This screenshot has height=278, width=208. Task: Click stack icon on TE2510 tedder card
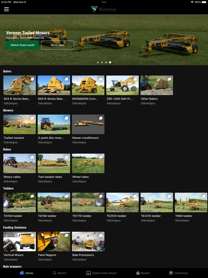(x=135, y=196)
